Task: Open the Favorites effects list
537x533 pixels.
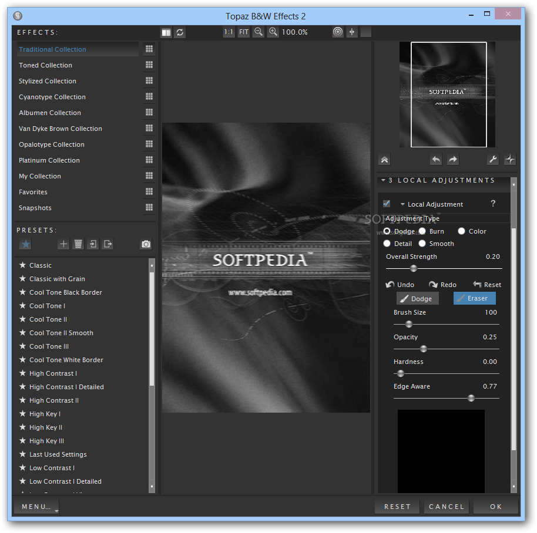Action: pyautogui.click(x=33, y=192)
